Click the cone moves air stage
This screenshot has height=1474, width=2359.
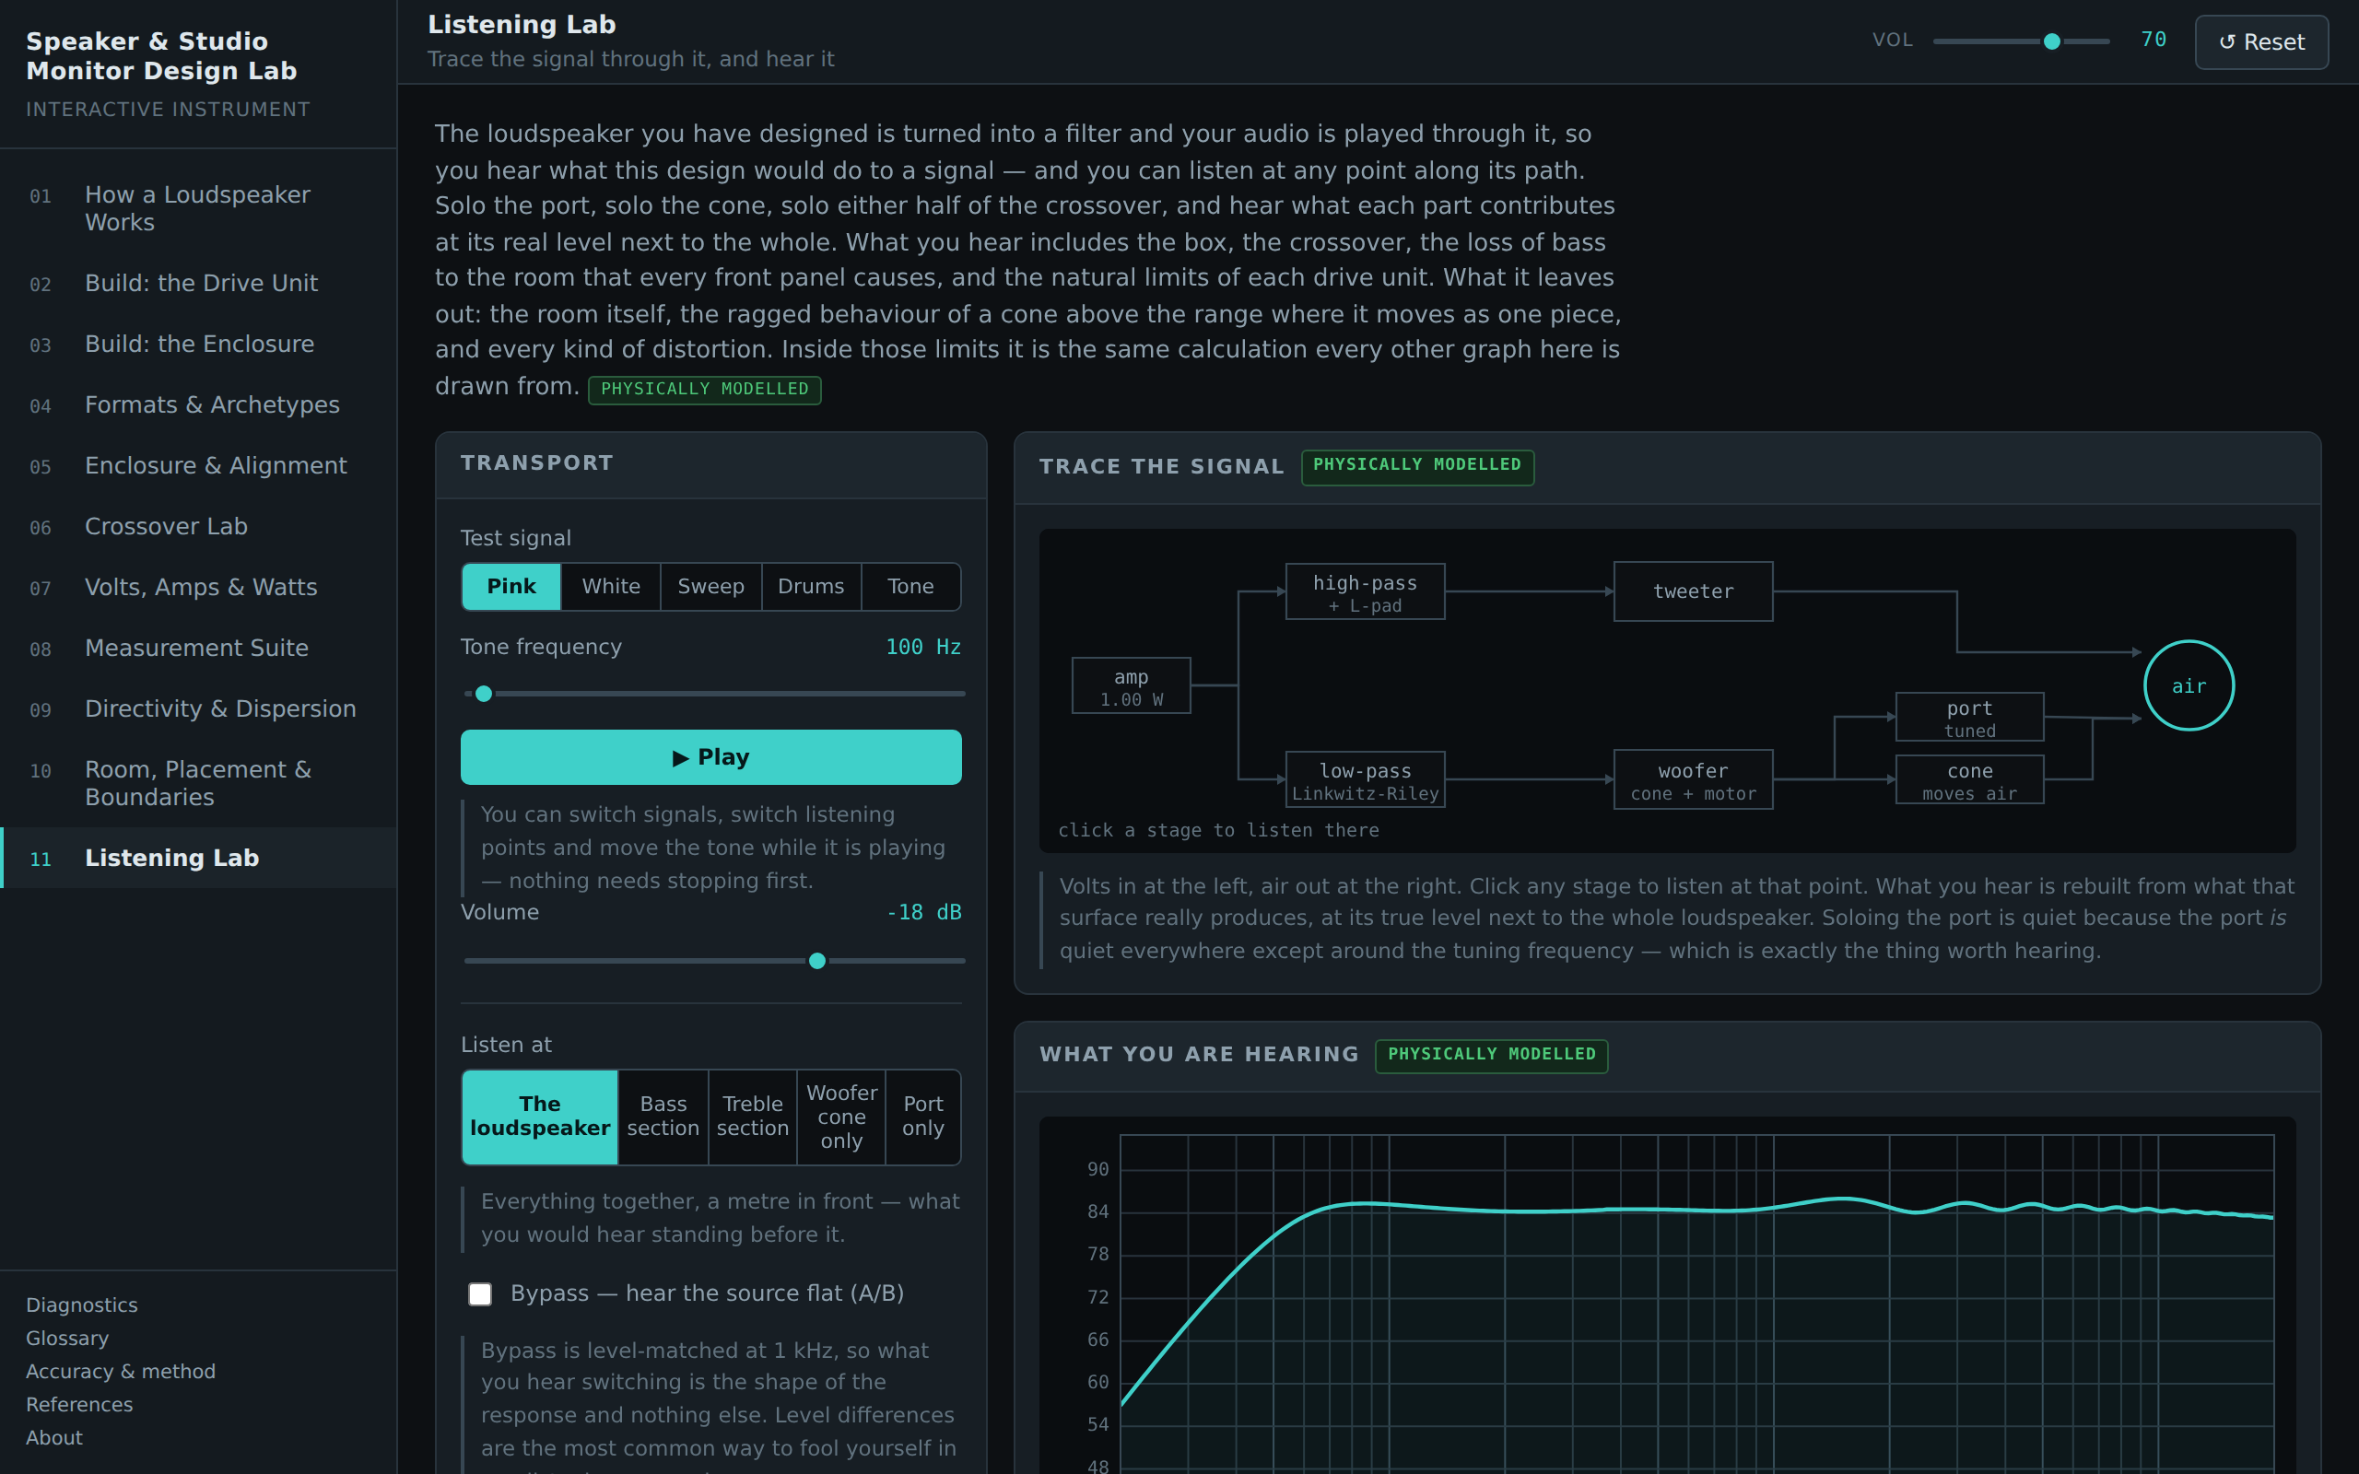click(x=1969, y=780)
